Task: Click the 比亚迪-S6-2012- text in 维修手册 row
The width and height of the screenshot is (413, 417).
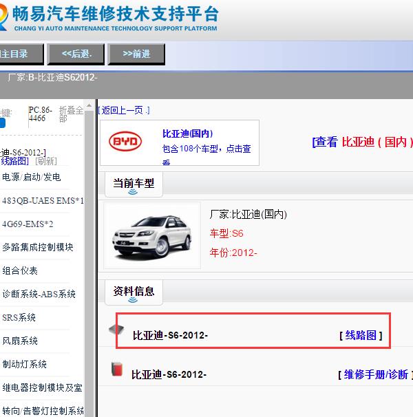Action: tap(169, 375)
